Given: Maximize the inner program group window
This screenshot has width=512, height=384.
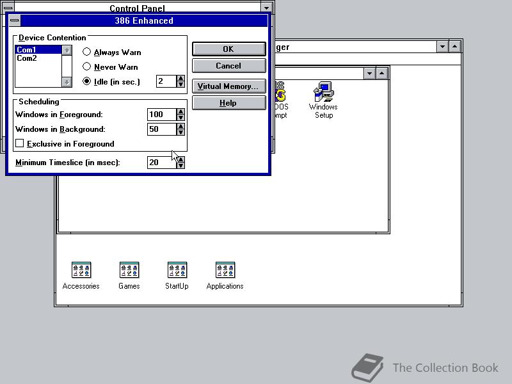Looking at the screenshot, I should (x=381, y=73).
